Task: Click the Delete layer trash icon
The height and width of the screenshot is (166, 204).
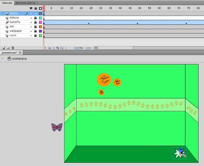Action: click(x=13, y=48)
